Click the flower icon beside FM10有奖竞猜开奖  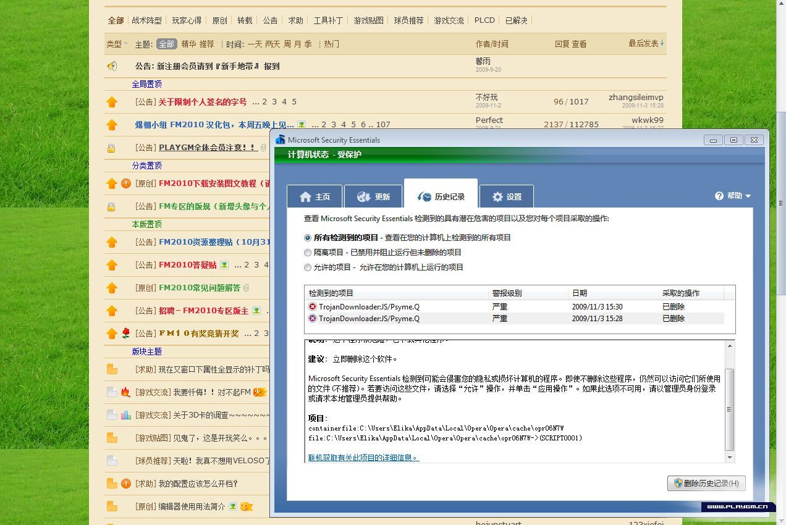coord(125,334)
